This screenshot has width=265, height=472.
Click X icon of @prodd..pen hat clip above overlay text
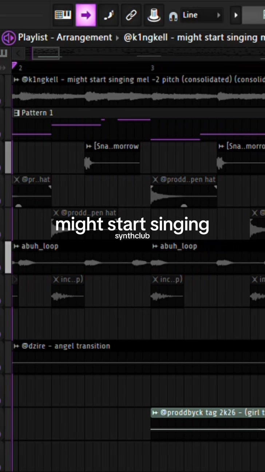pos(56,213)
